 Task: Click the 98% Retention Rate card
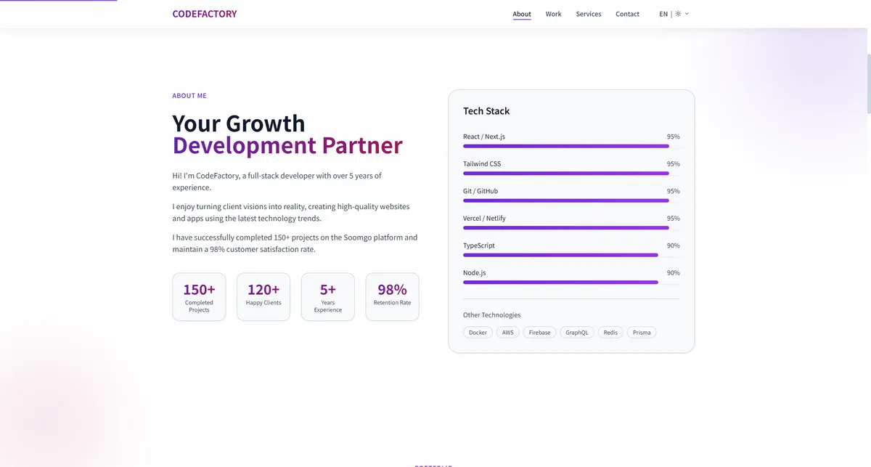(392, 296)
